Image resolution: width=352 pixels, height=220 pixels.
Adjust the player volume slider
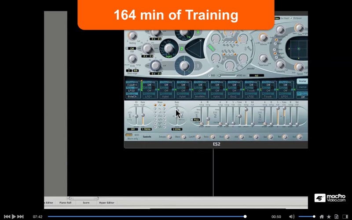point(306,216)
